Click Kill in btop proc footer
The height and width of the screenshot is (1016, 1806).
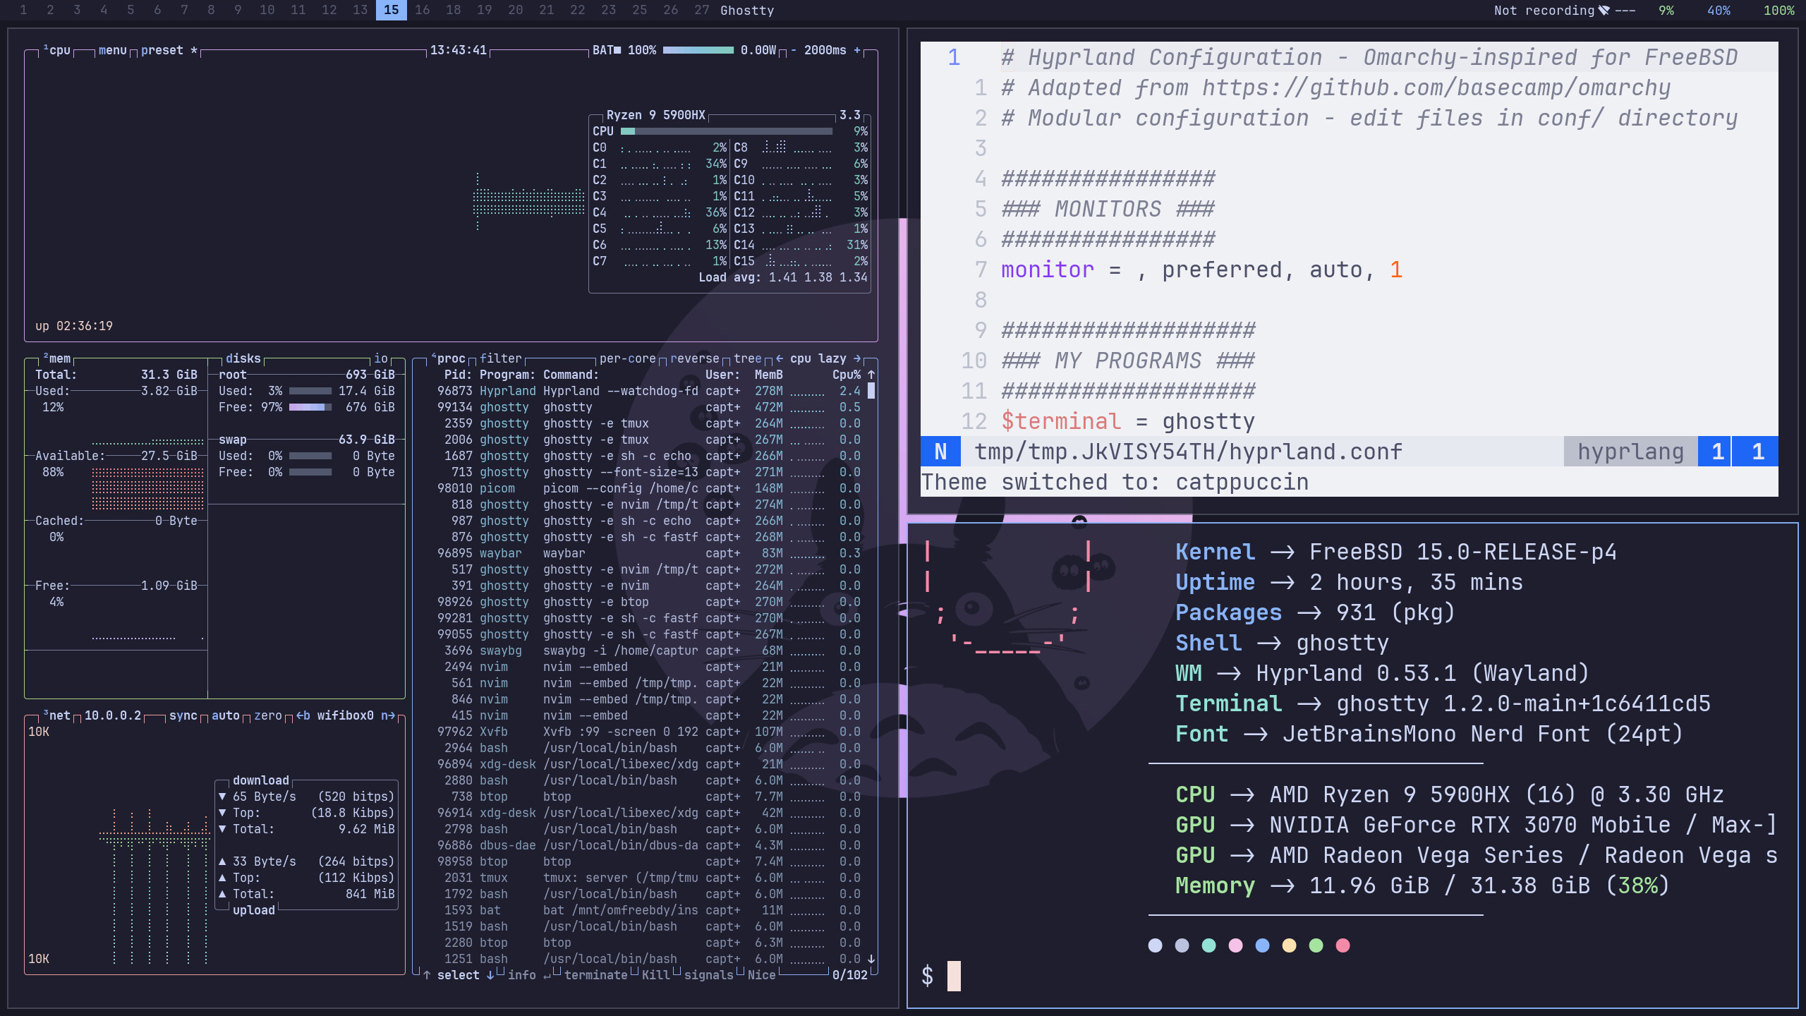[x=656, y=975]
